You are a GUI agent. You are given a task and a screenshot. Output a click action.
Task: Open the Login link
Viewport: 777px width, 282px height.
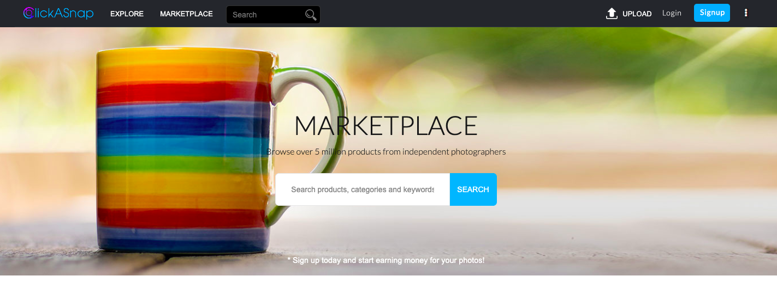coord(672,13)
